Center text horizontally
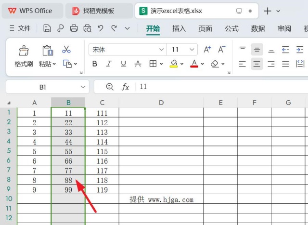 [x=257, y=64]
